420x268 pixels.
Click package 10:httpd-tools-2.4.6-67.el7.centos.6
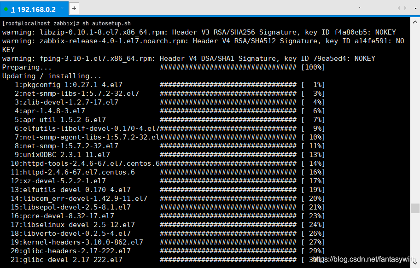point(85,163)
